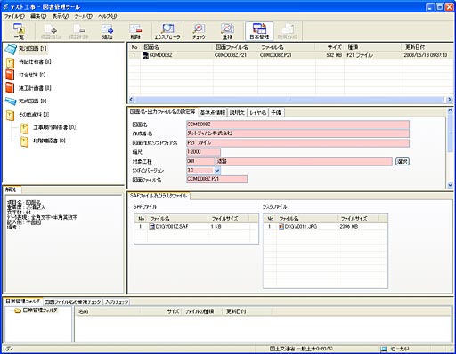Click the 特記仕様書 yellow folder icon
This screenshot has width=456, height=354.
coord(10,62)
